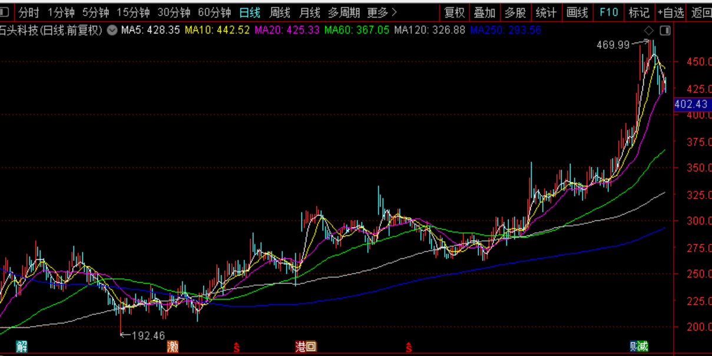Switch to the 15分钟 chart
The width and height of the screenshot is (712, 356).
tap(133, 12)
